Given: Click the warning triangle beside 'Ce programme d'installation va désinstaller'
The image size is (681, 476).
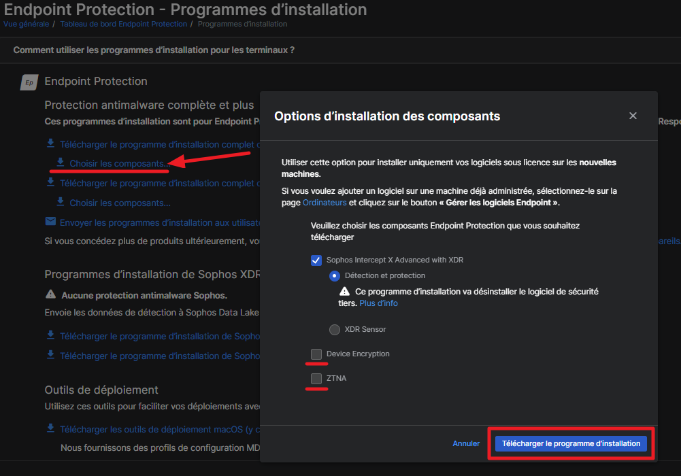Looking at the screenshot, I should pos(344,291).
